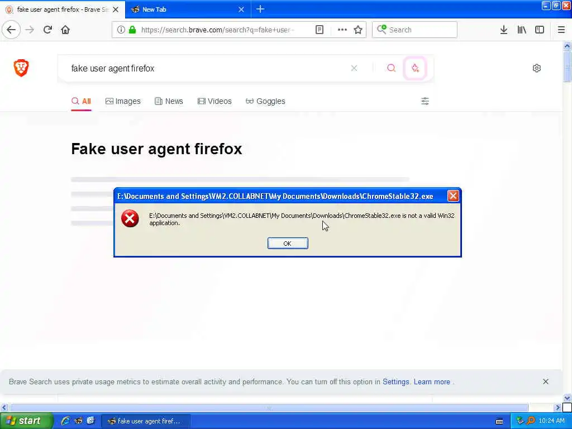Open the downloads arrow panel
Screen dimensions: 572x429
503,30
